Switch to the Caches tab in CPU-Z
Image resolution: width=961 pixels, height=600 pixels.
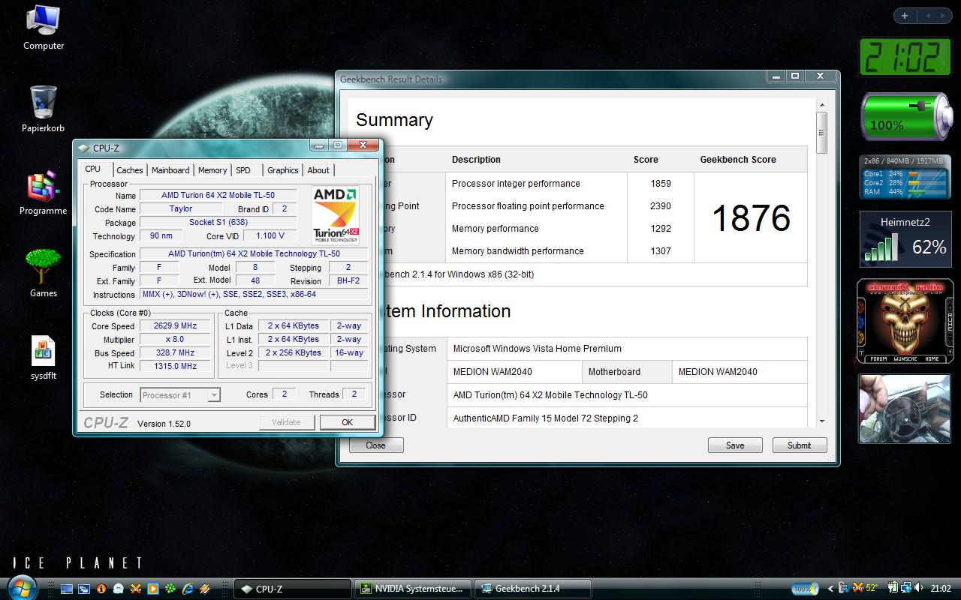pos(129,170)
